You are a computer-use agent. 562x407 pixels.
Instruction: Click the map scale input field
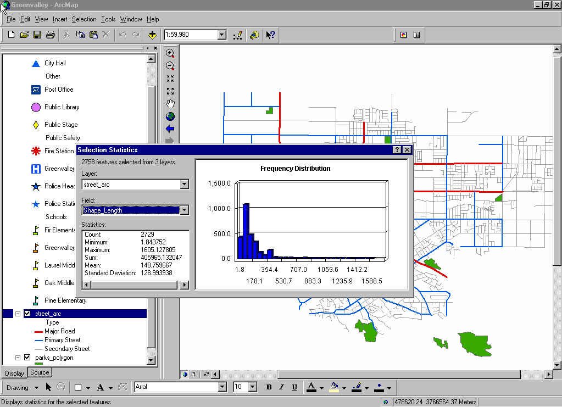coord(191,35)
